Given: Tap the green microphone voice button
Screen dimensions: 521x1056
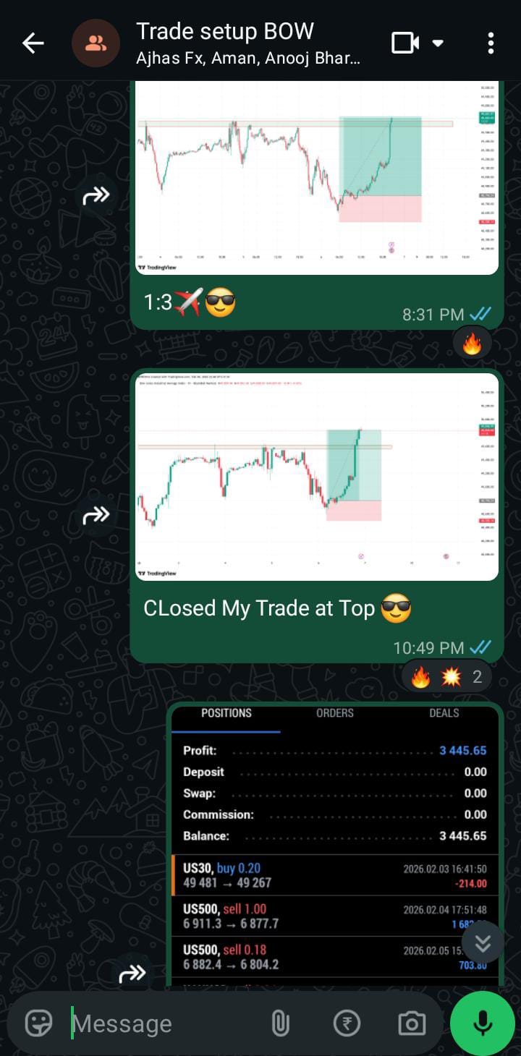Looking at the screenshot, I should (483, 1023).
